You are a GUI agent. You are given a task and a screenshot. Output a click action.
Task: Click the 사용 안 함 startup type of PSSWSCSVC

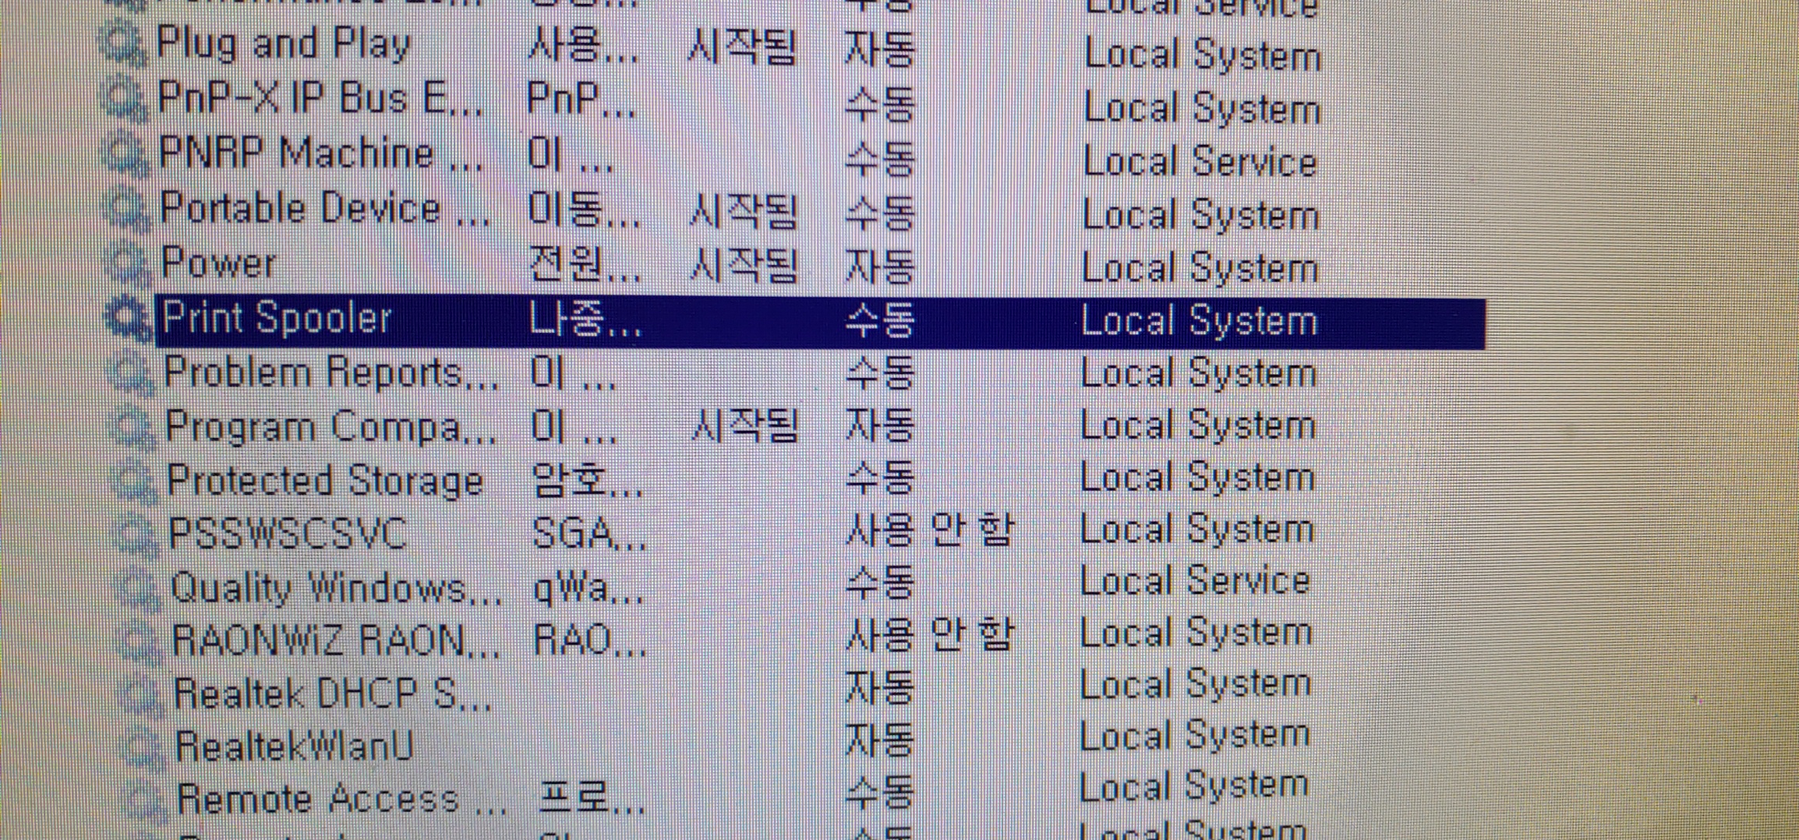pos(930,531)
